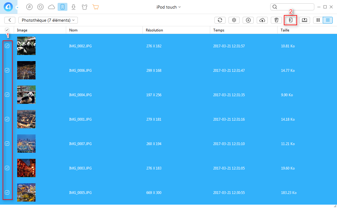Click timestamp 2017-03-21 12:31:57

coord(229,46)
